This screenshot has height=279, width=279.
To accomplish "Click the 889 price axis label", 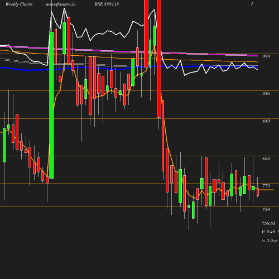I will pyautogui.click(x=266, y=121).
